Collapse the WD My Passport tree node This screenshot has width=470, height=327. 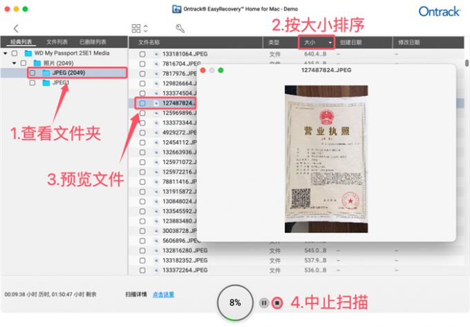coord(6,53)
